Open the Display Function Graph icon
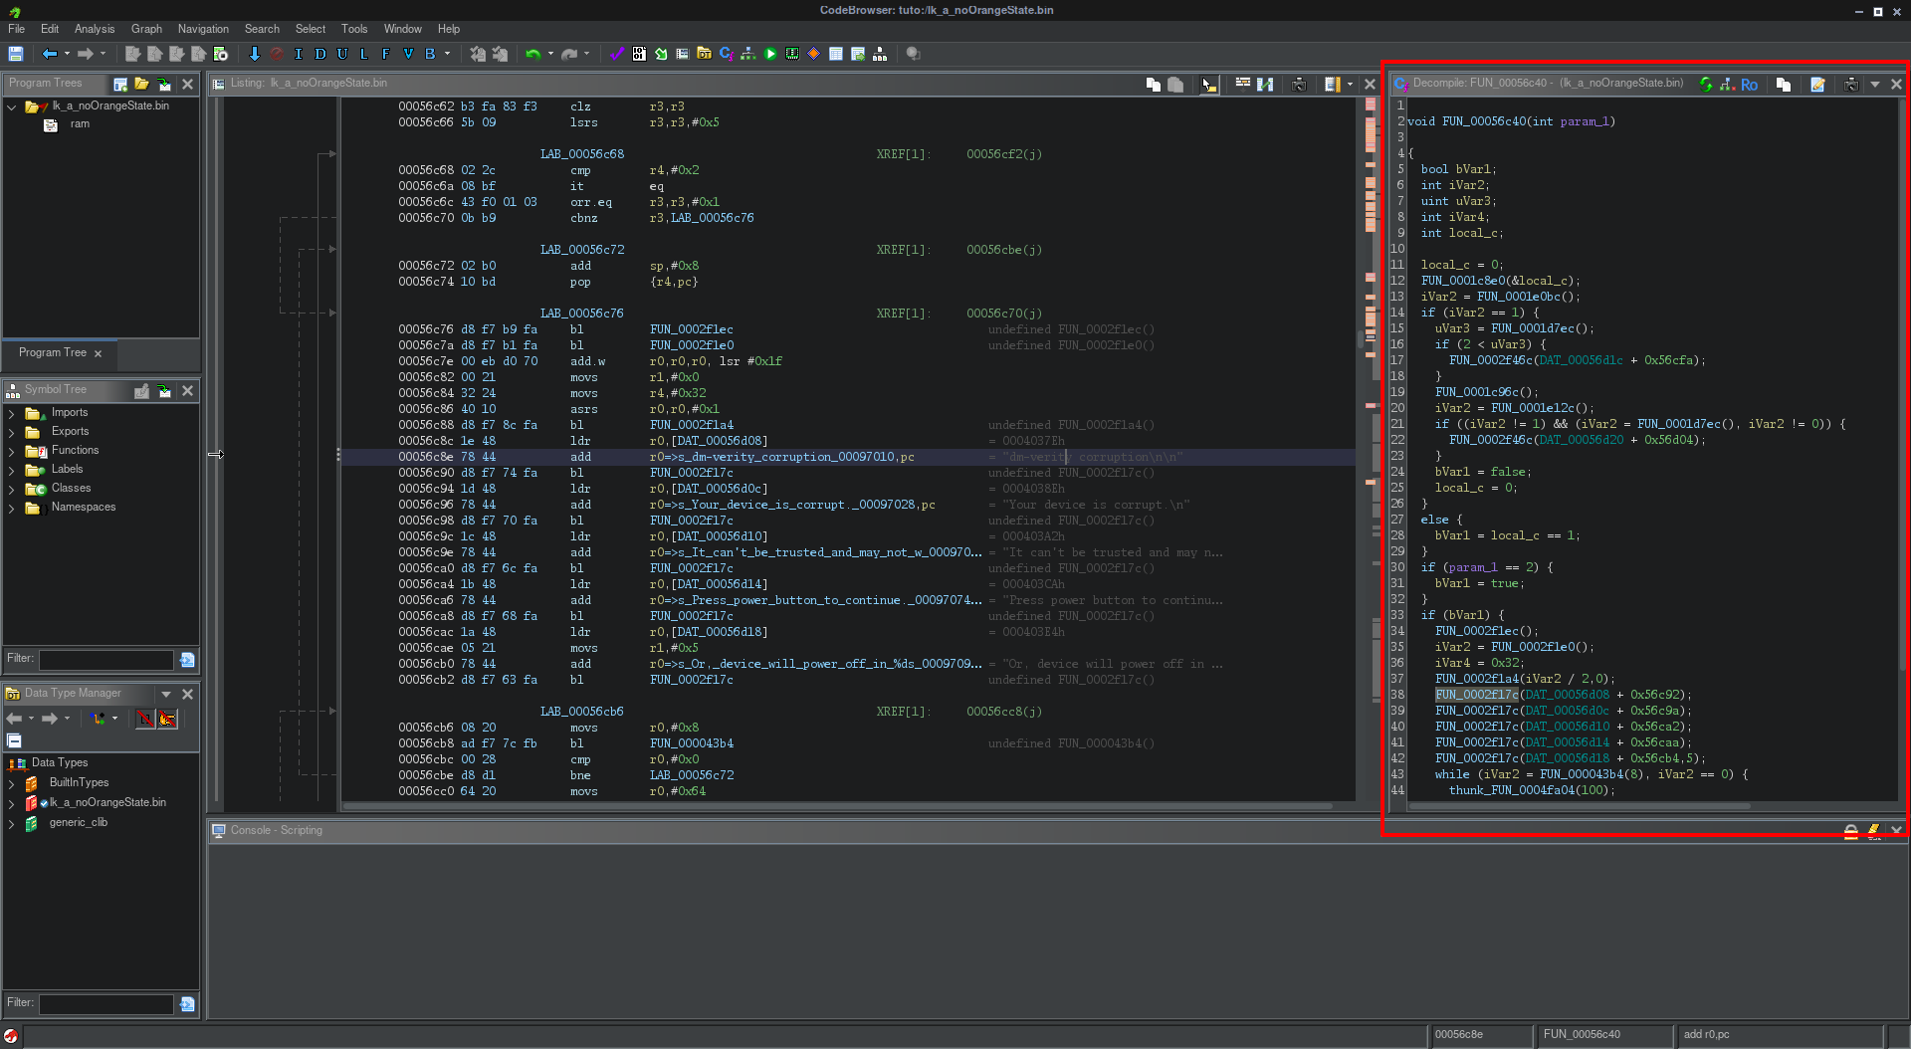The image size is (1911, 1049). point(747,54)
